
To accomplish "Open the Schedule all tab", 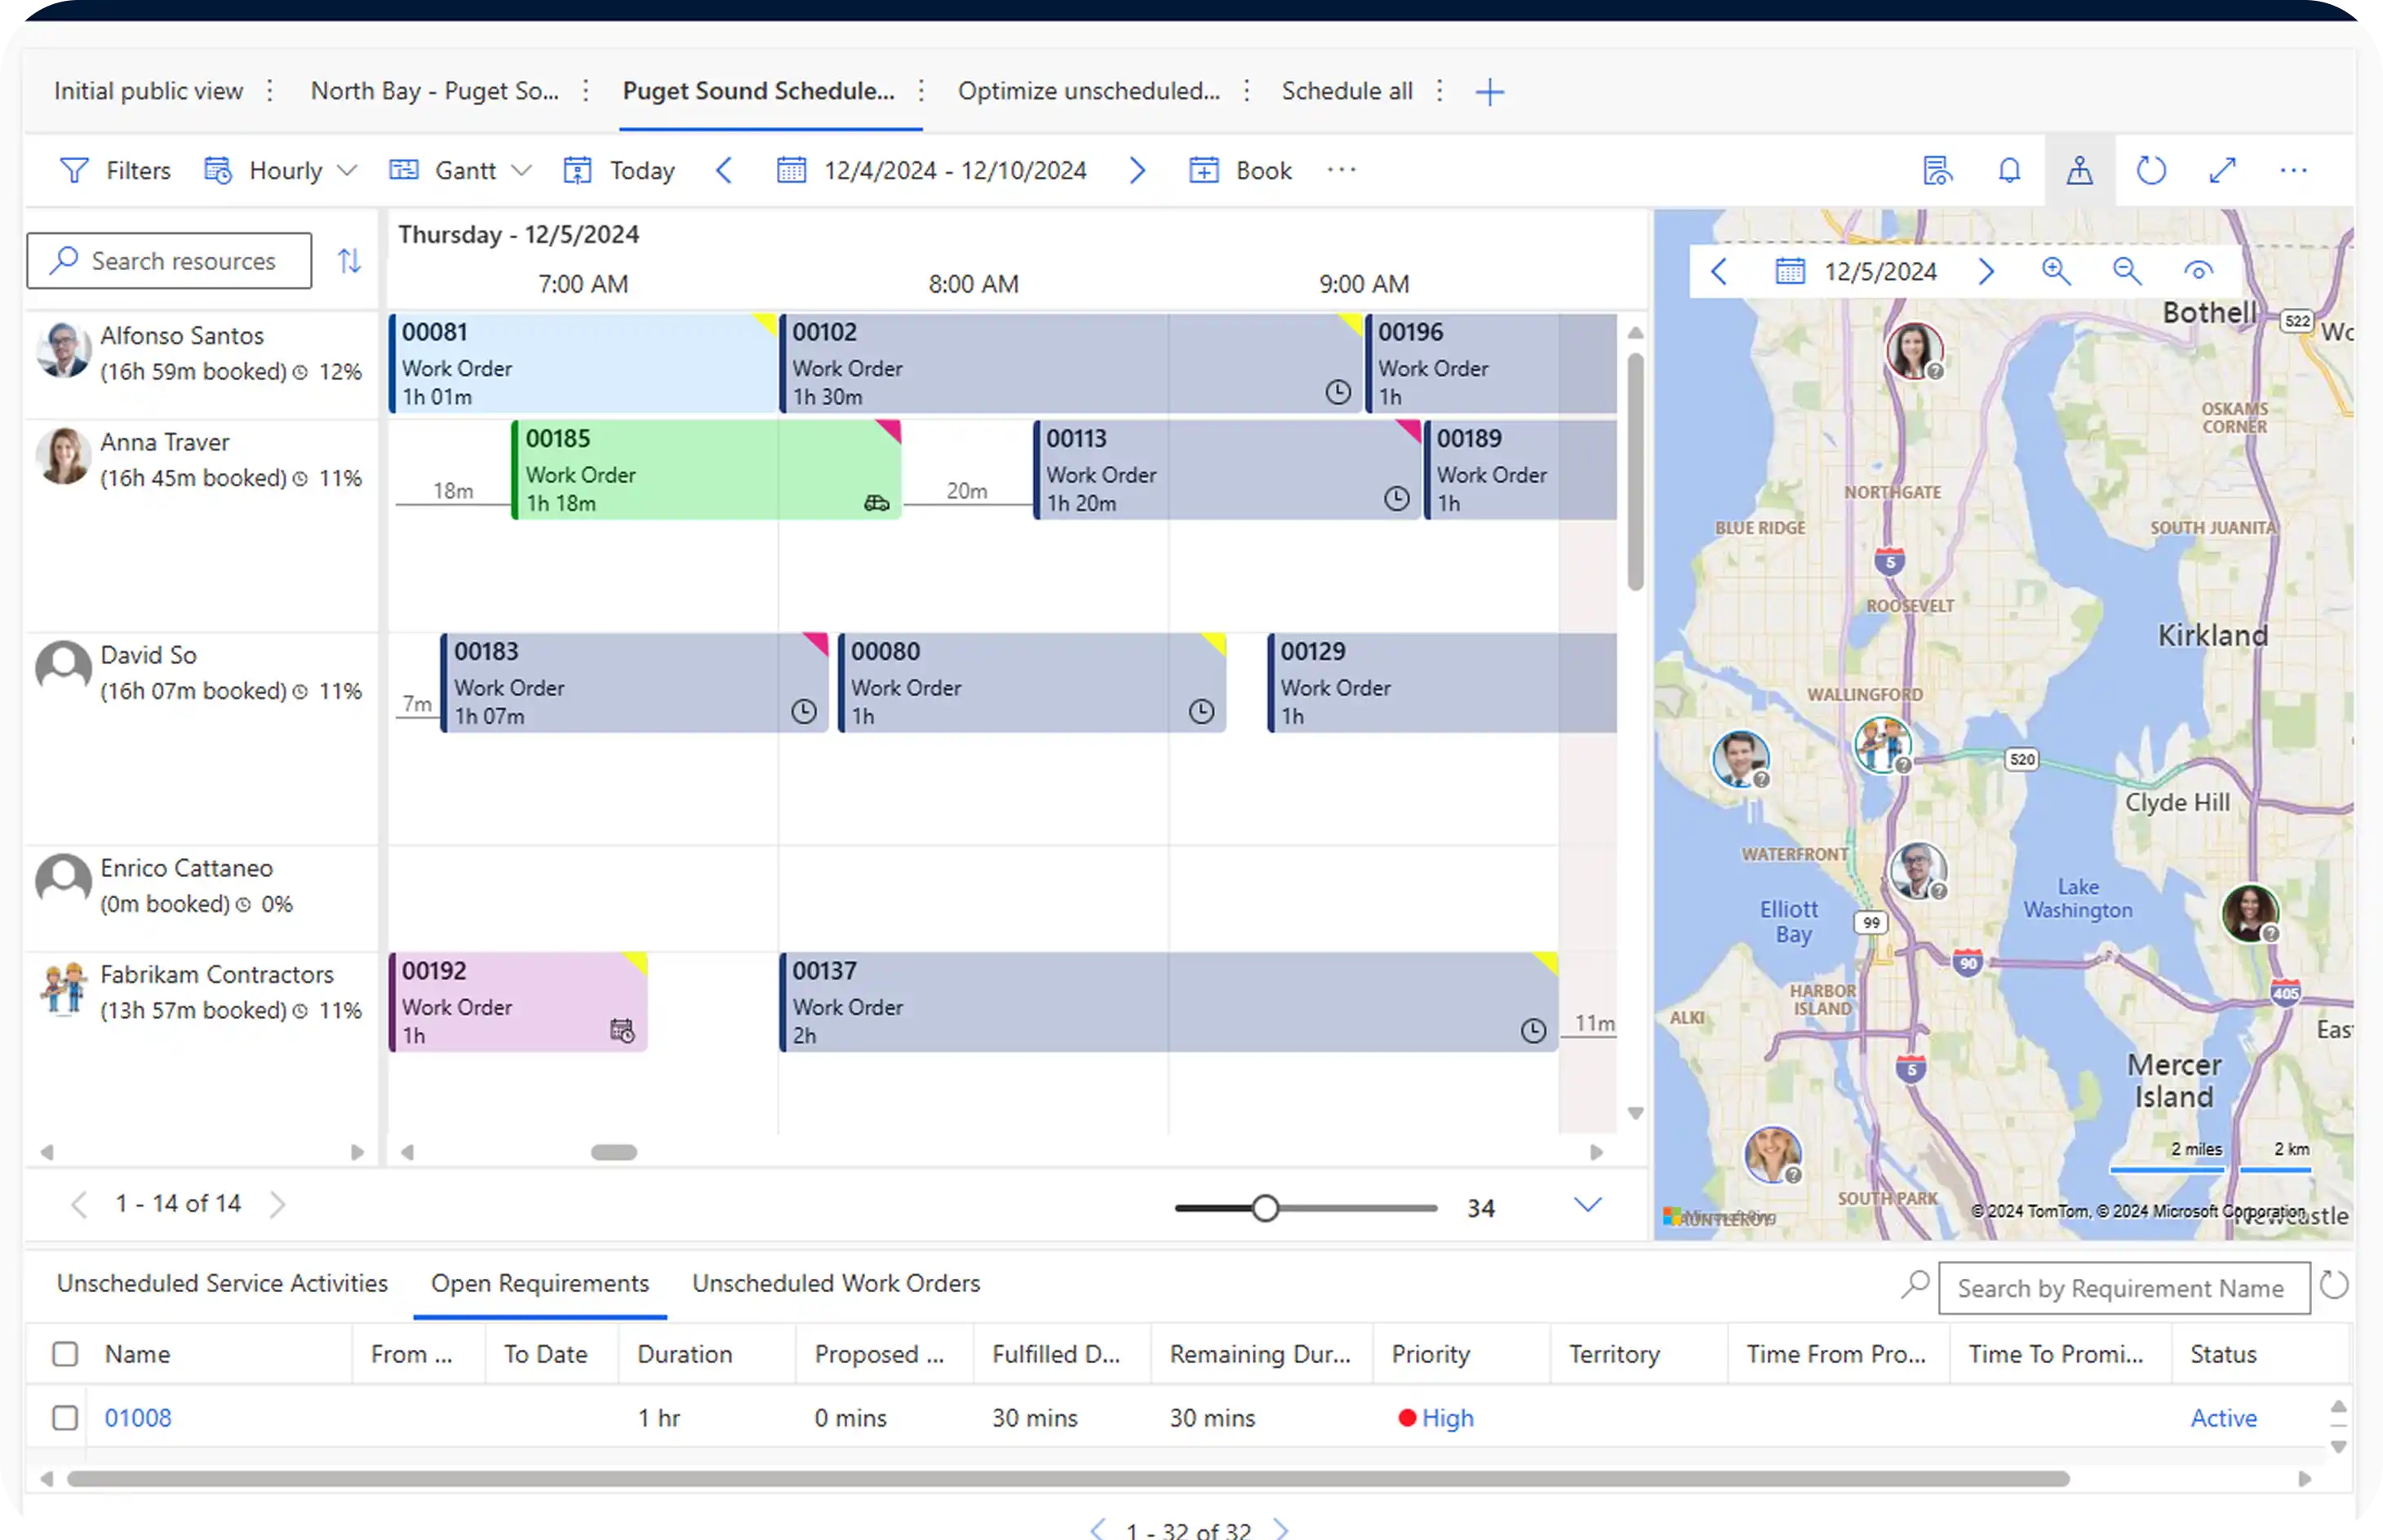I will [x=1347, y=90].
